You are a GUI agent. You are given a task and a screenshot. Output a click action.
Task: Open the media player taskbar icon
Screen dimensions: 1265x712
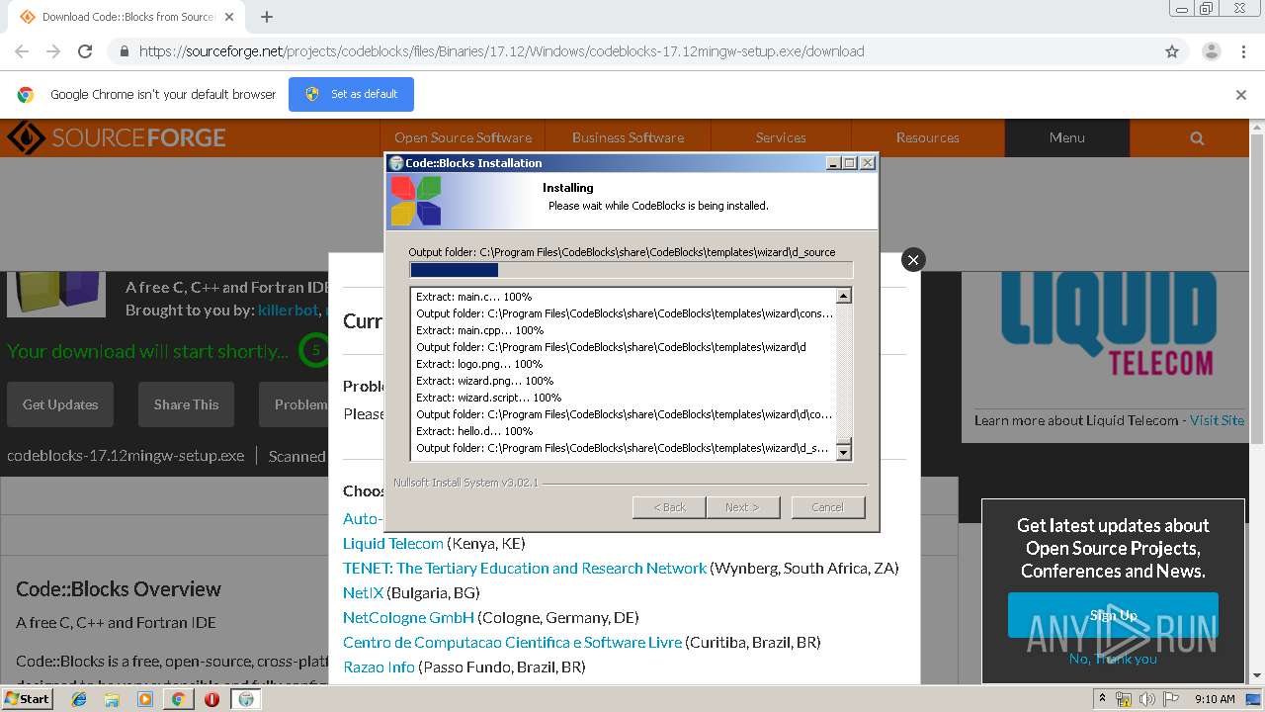click(x=145, y=699)
